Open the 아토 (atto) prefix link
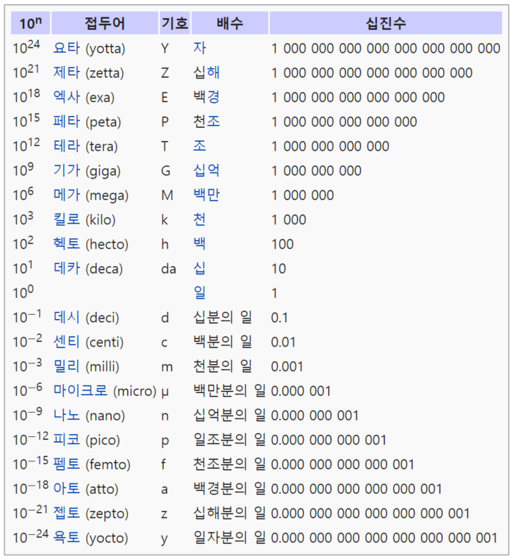 click(x=67, y=488)
